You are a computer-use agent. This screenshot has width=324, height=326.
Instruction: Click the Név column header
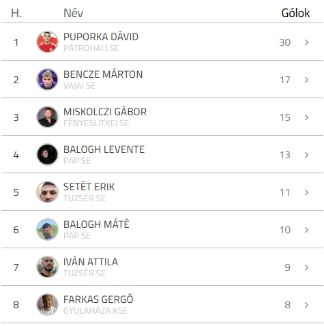pyautogui.click(x=73, y=13)
